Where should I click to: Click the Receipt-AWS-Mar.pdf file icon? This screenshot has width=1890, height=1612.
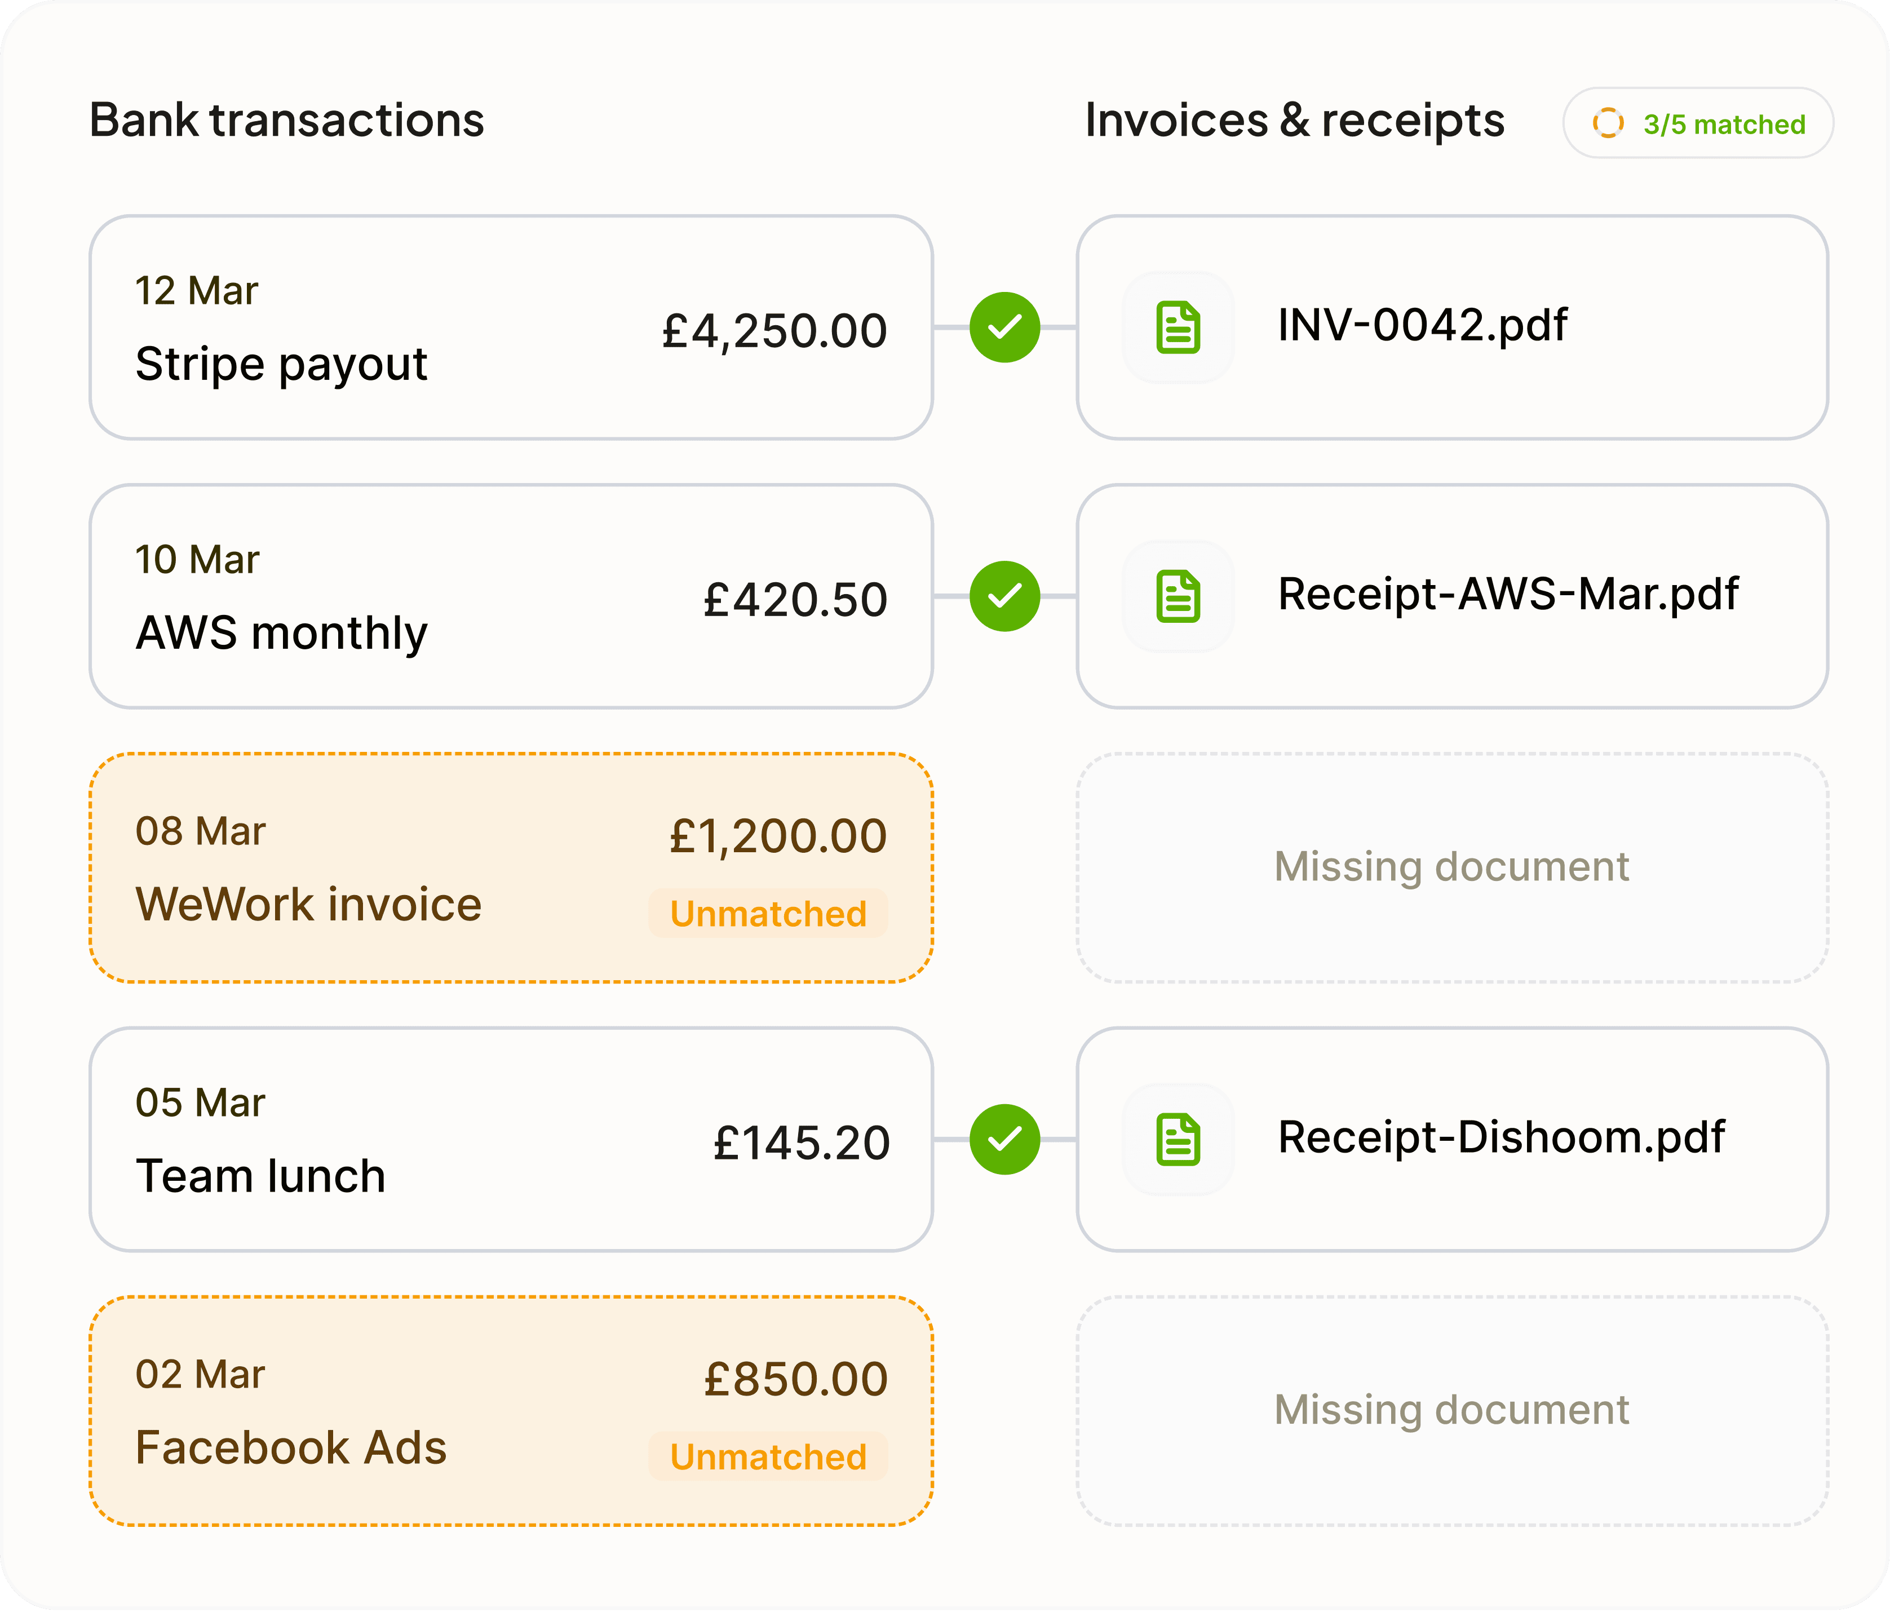1178,597
